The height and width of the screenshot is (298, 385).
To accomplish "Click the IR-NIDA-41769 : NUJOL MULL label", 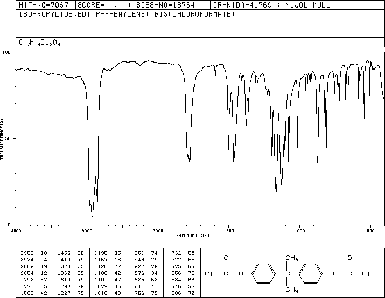I will click(x=272, y=5).
